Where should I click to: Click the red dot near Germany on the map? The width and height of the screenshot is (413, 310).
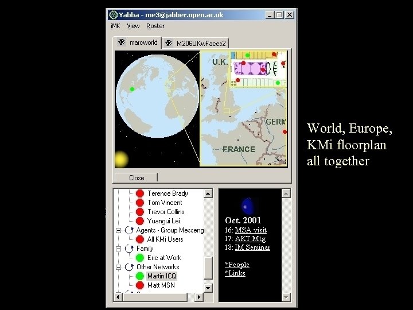tap(285, 131)
